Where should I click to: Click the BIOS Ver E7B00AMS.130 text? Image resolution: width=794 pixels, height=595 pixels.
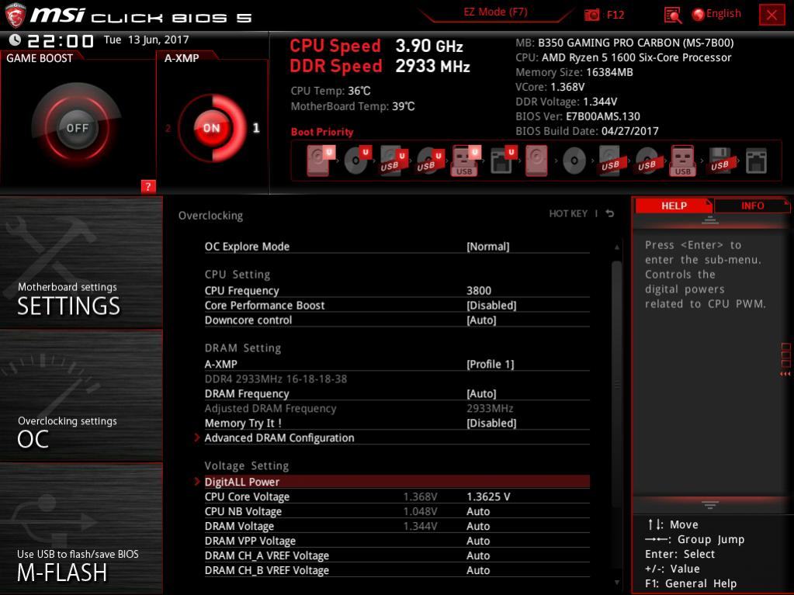tap(577, 116)
